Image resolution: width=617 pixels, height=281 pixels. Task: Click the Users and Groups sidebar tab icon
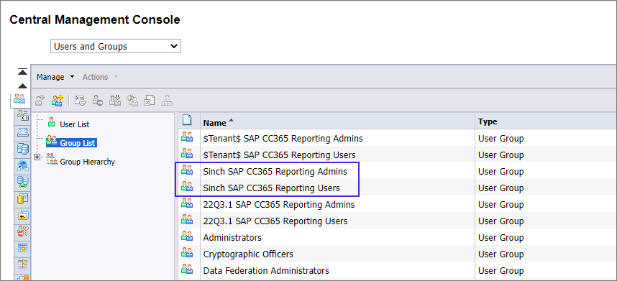pyautogui.click(x=19, y=99)
